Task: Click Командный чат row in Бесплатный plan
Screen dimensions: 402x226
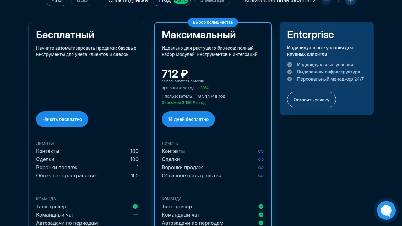Action: tap(87, 215)
